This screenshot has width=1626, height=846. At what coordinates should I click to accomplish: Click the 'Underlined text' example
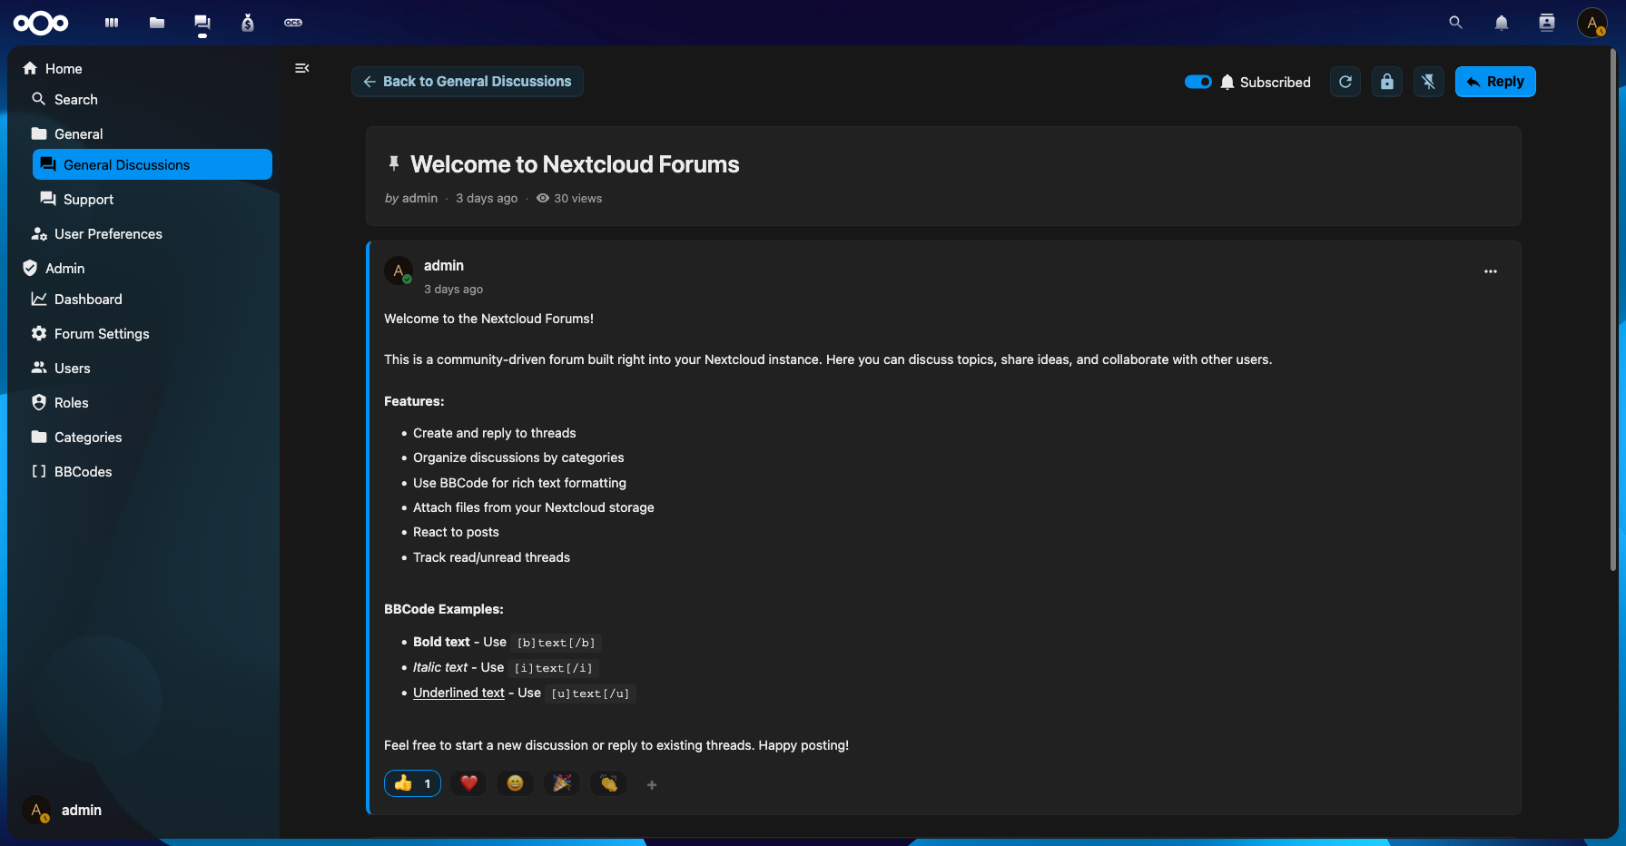pyautogui.click(x=458, y=693)
